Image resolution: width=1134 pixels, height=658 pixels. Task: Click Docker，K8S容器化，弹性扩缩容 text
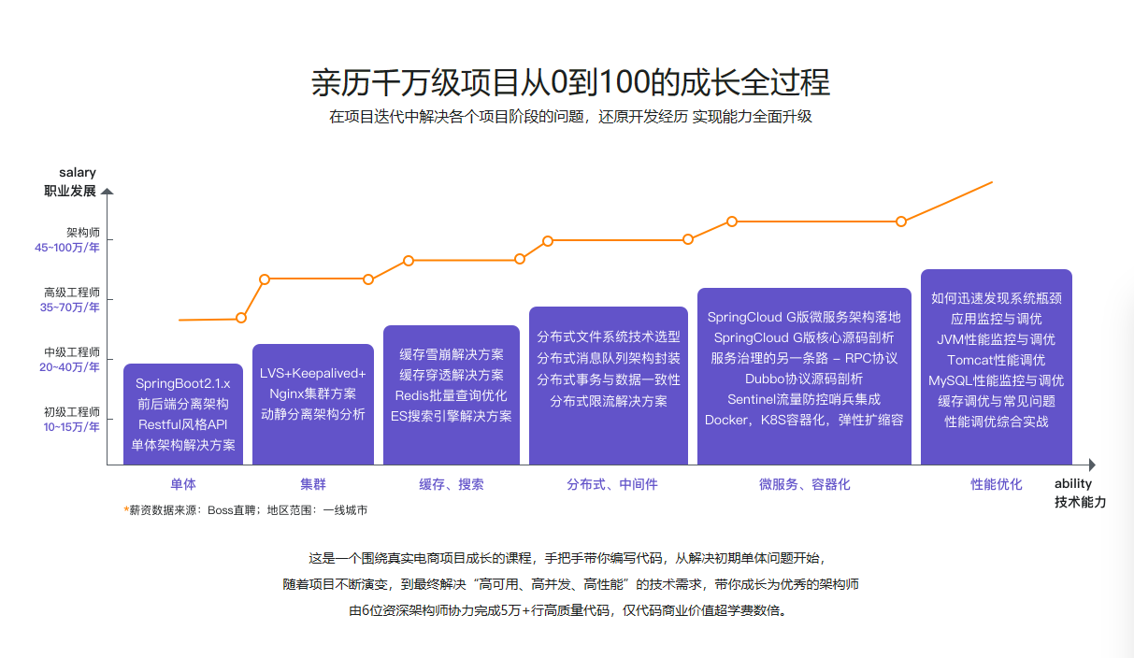804,420
